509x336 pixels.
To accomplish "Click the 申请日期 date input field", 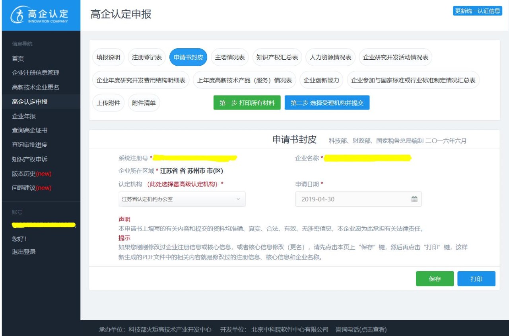I will (x=350, y=199).
